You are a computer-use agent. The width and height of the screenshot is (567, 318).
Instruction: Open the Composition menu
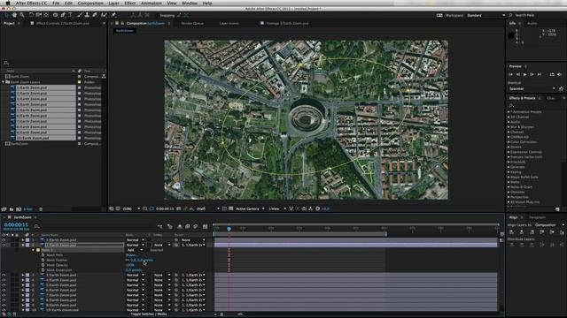90,4
